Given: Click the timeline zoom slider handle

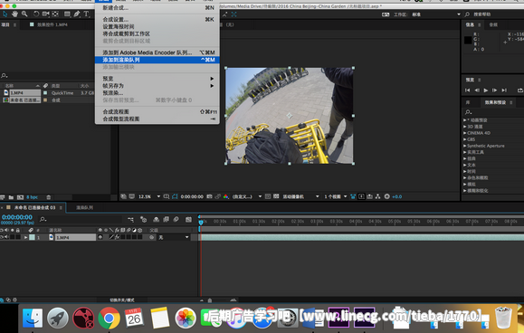Looking at the screenshot, I should pyautogui.click(x=210, y=300).
